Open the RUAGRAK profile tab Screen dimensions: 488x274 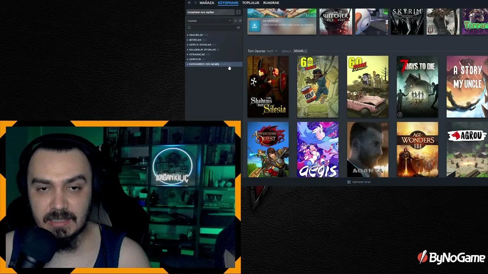click(x=271, y=3)
